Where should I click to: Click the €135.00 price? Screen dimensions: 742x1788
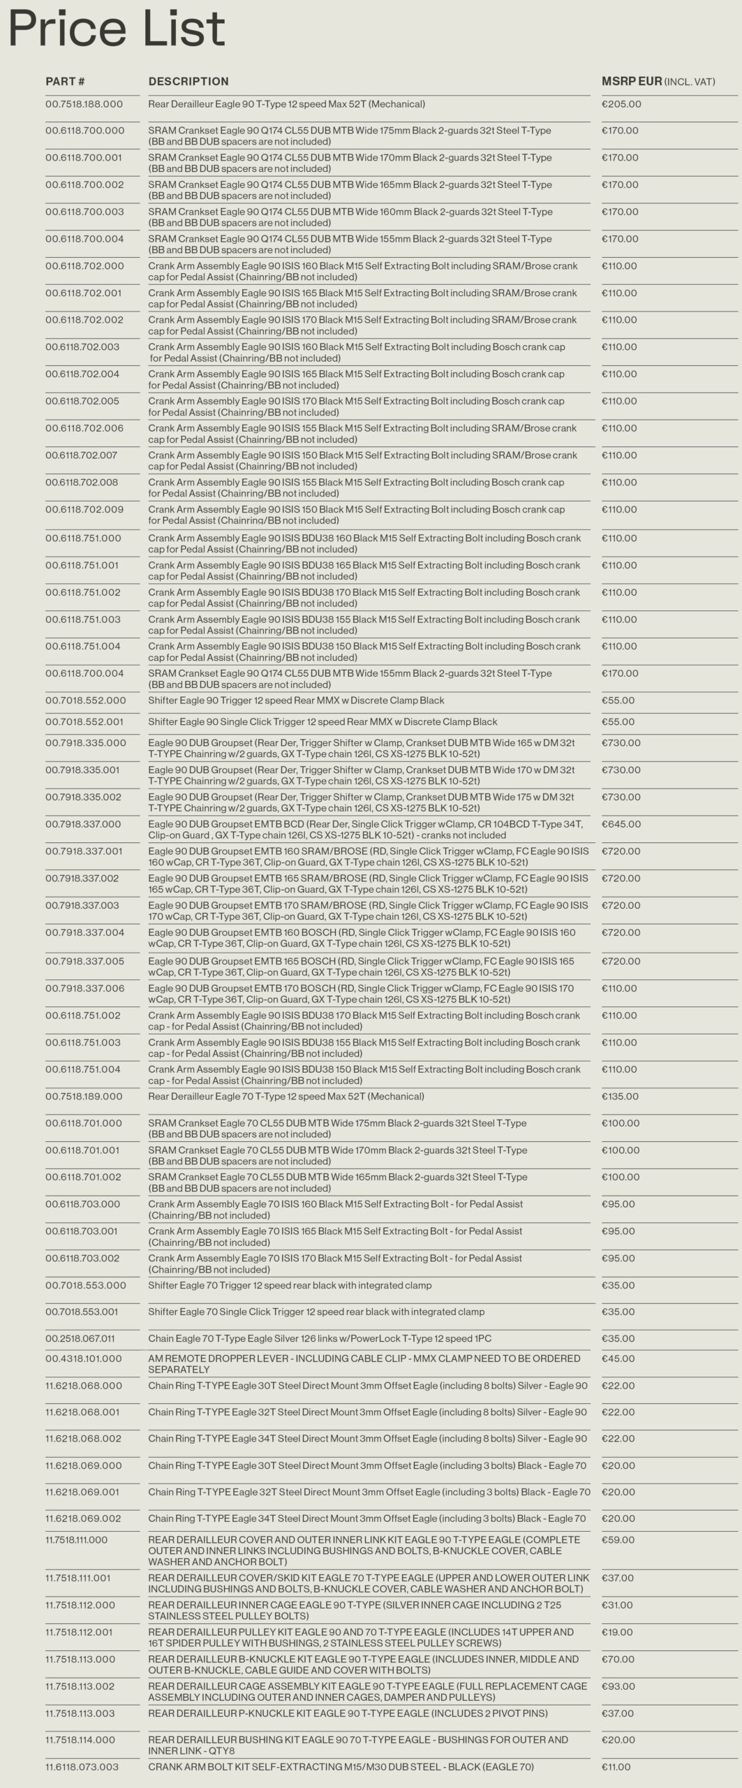tap(620, 1097)
